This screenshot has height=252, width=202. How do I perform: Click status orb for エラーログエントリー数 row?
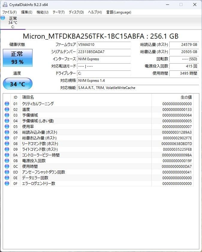pyautogui.click(x=7, y=183)
